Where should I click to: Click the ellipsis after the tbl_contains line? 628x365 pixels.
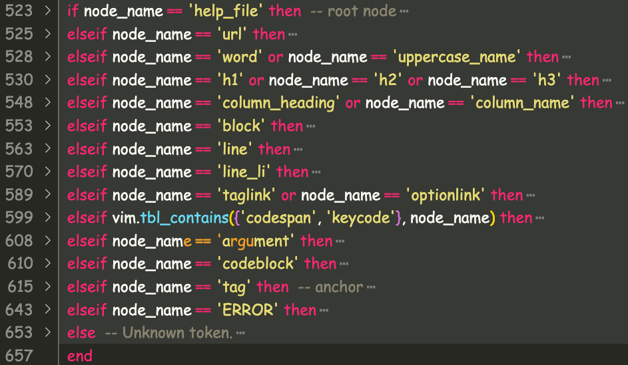540,219
